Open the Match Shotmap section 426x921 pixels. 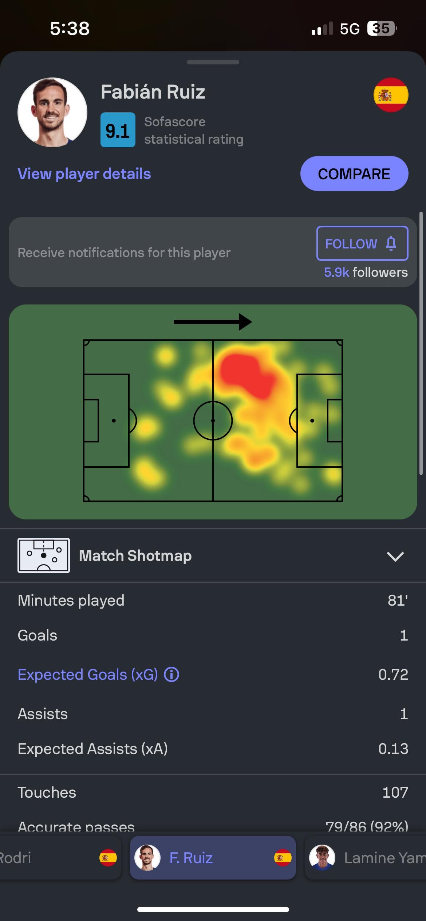click(135, 556)
